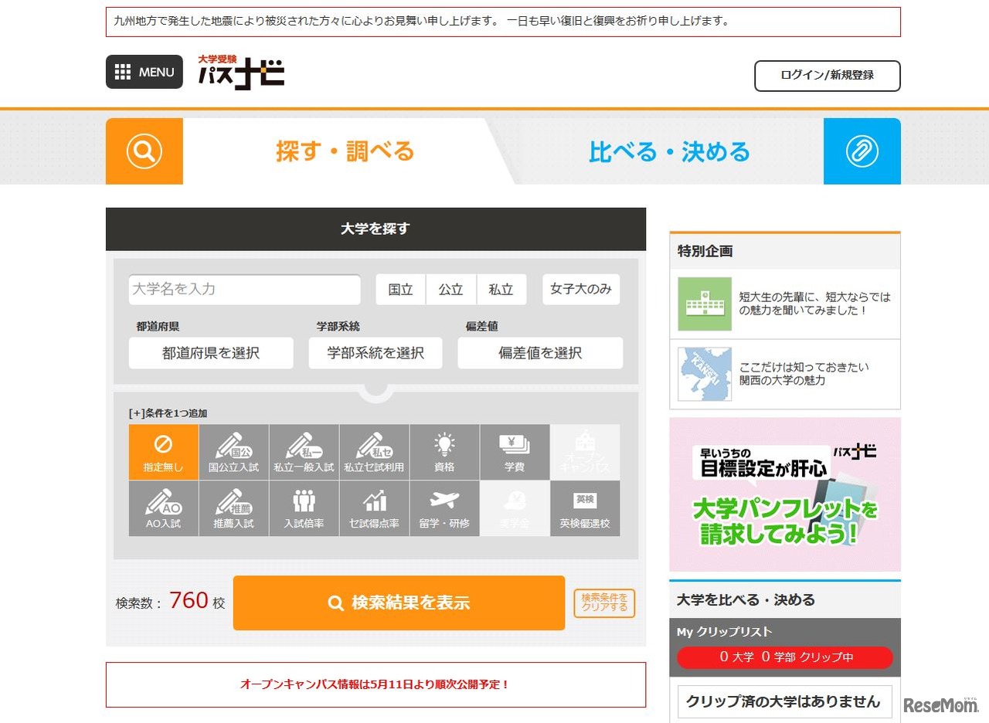The height and width of the screenshot is (723, 989).
Task: Choose the セ試得点率 chart icon
Action: [374, 508]
